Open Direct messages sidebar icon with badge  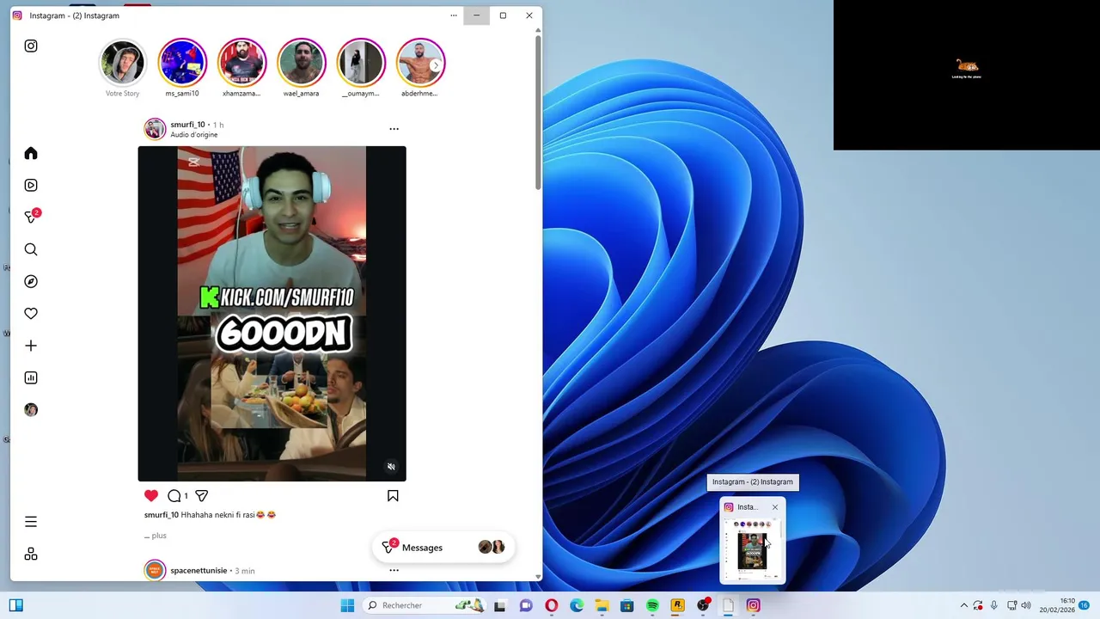[x=32, y=217]
